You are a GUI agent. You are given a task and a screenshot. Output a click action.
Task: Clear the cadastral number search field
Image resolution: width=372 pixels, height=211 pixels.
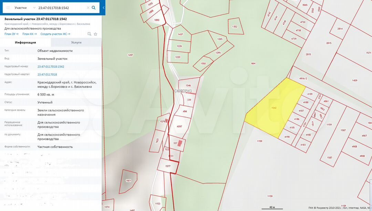coord(88,8)
